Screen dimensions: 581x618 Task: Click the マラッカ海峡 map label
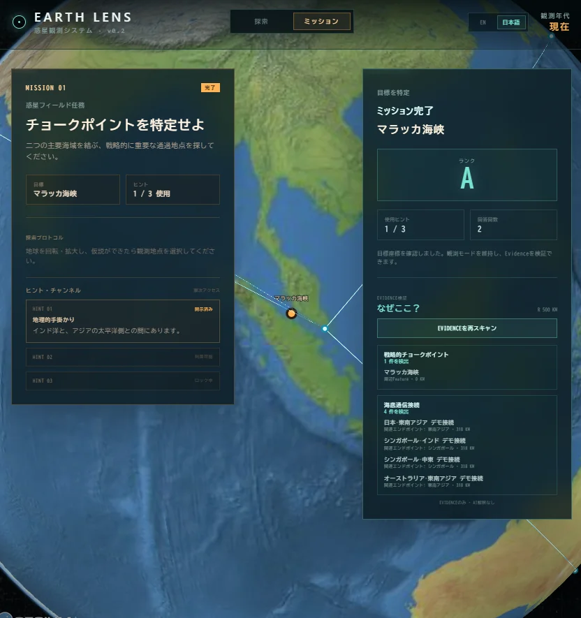coord(291,298)
